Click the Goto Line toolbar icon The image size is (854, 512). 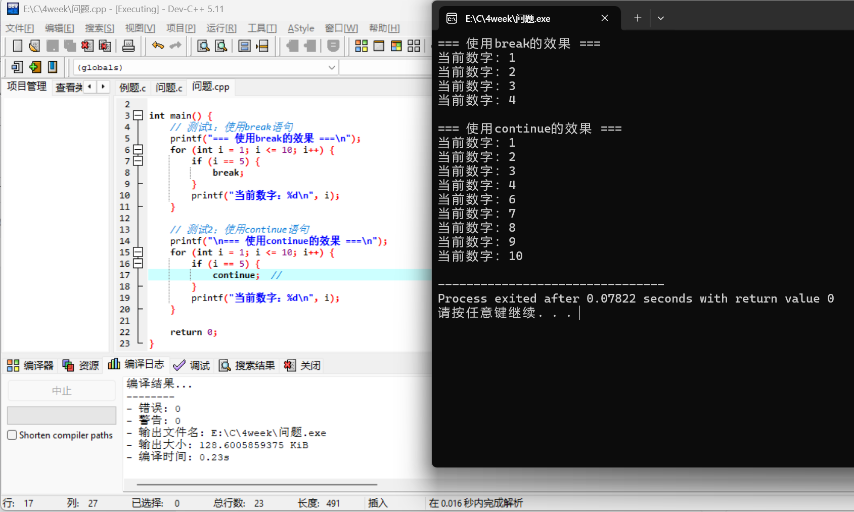pyautogui.click(x=262, y=46)
